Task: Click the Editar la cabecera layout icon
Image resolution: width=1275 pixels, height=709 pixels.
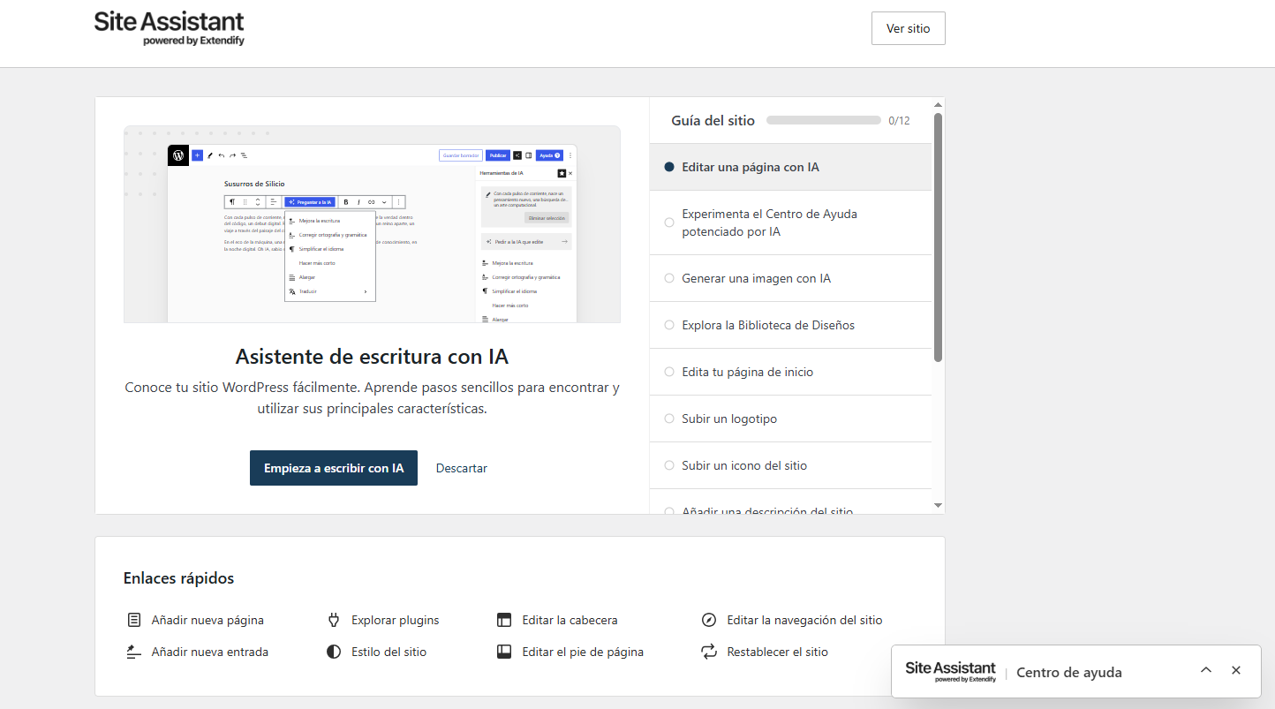Action: [x=505, y=620]
